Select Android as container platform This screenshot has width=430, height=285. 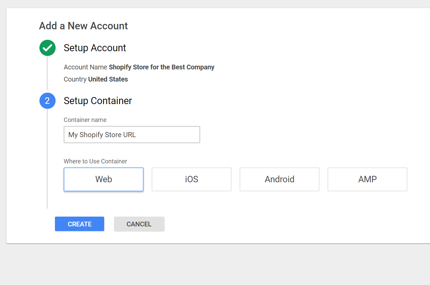[x=279, y=179]
